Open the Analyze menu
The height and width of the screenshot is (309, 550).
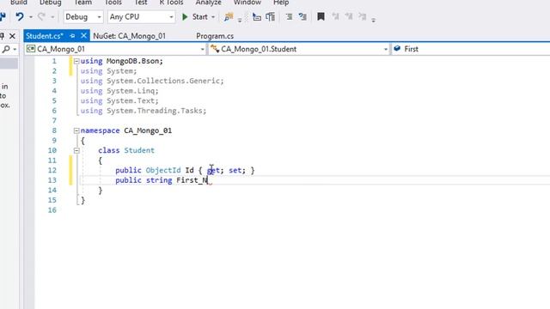pos(208,3)
